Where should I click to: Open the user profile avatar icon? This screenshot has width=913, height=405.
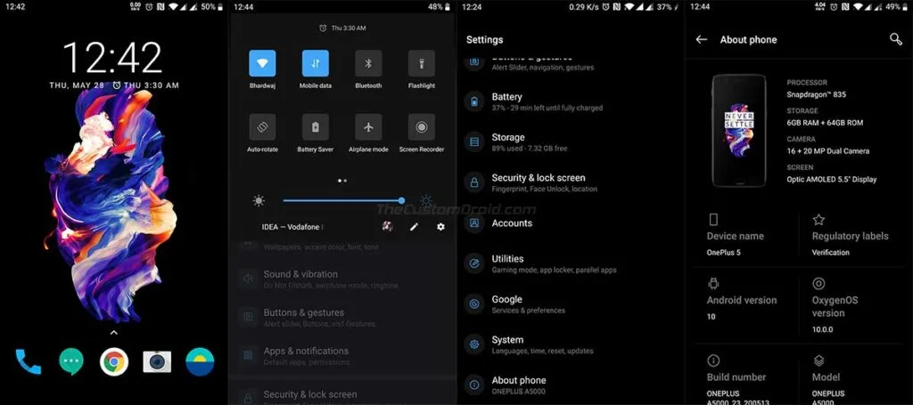387,227
